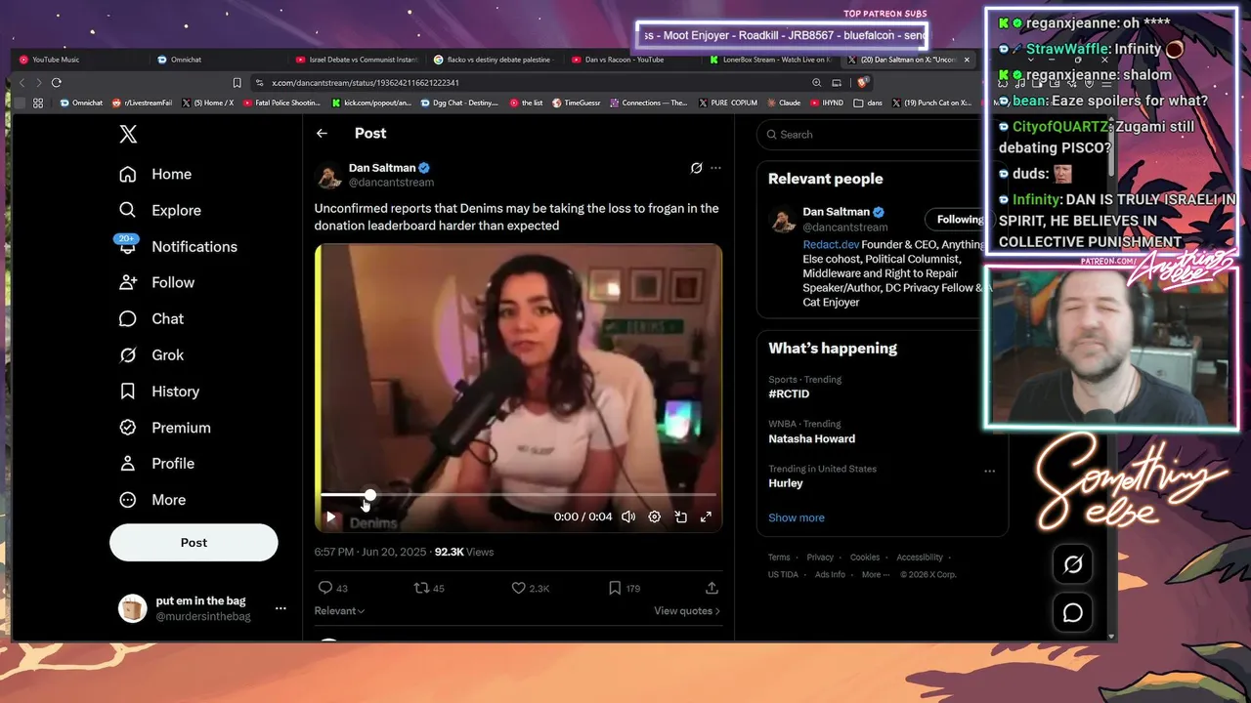Viewport: 1251px width, 703px height.
Task: Switch to flacko vs destiny debate tab
Action: pos(493,60)
